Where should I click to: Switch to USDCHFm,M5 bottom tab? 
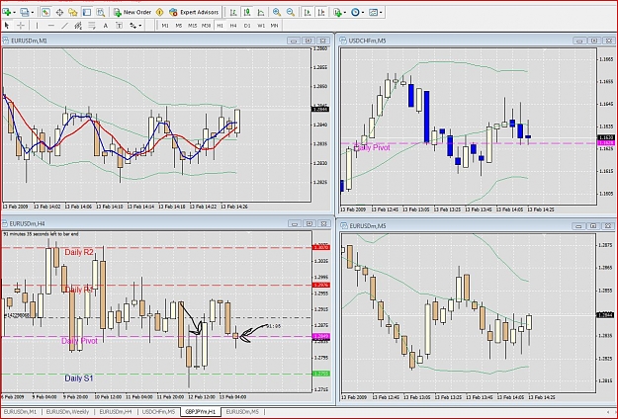pyautogui.click(x=158, y=412)
